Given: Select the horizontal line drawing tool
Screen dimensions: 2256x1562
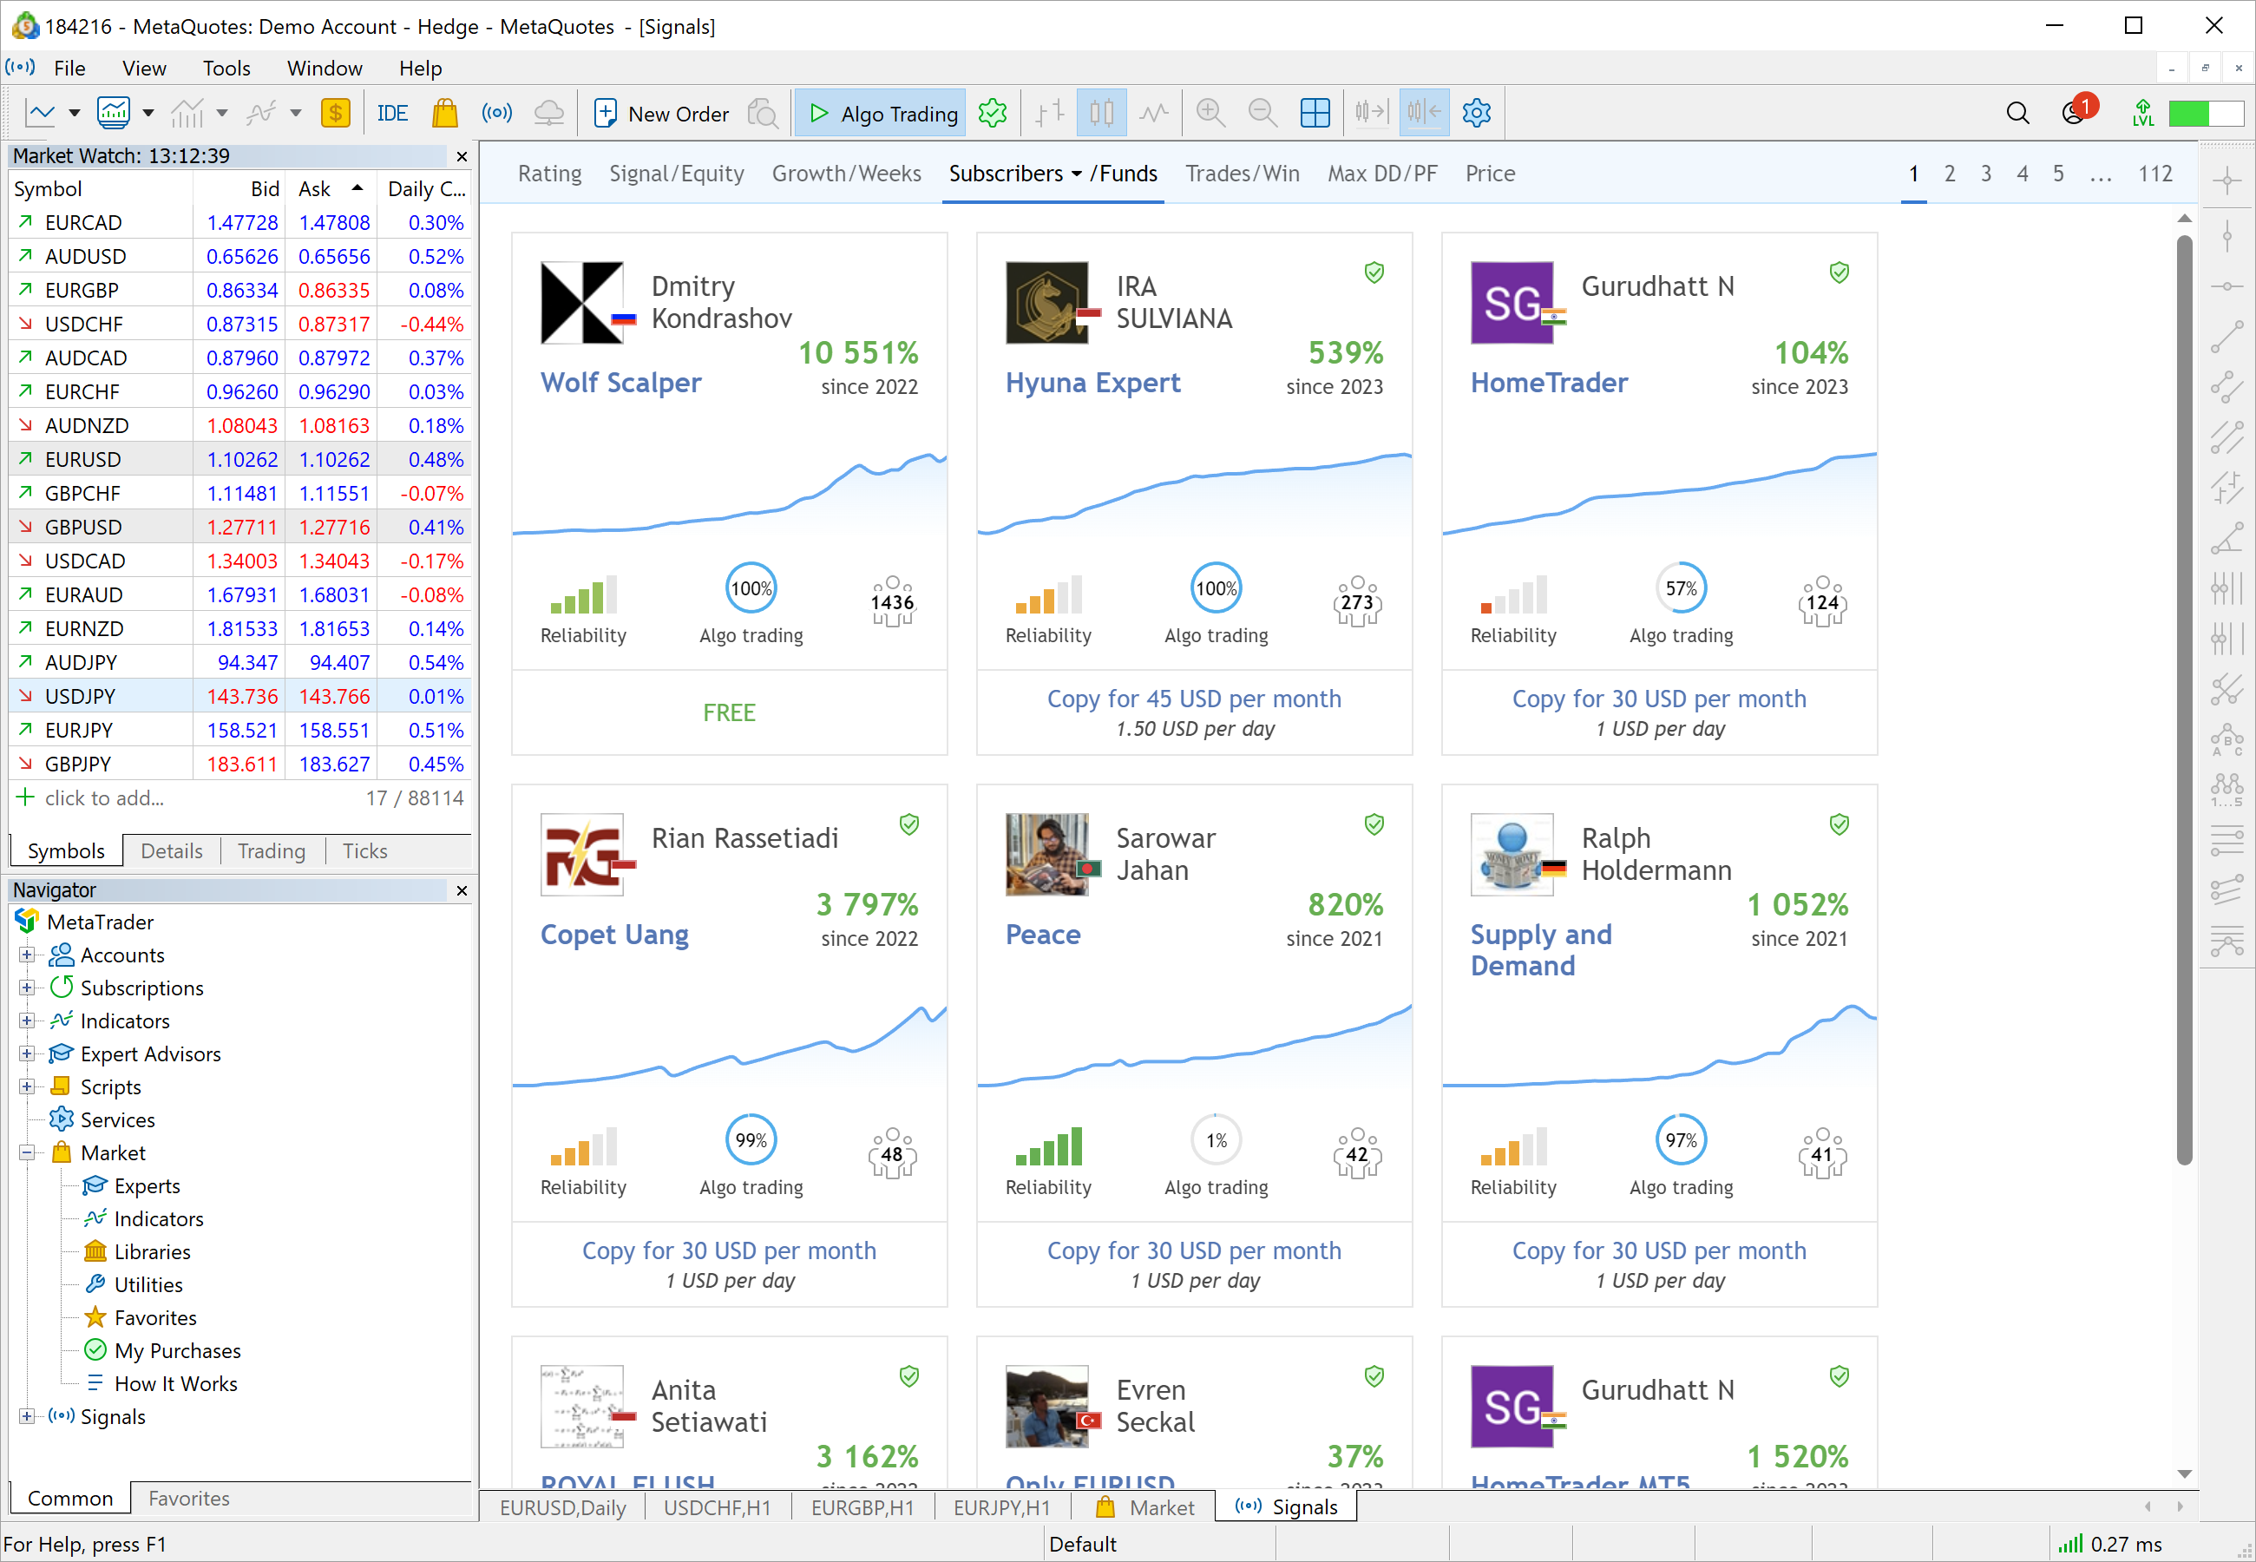Looking at the screenshot, I should click(x=2227, y=286).
